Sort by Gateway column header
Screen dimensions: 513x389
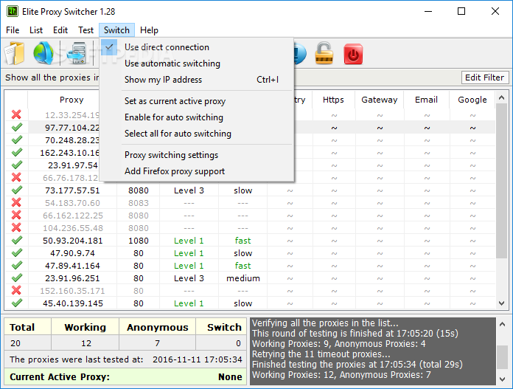point(379,100)
